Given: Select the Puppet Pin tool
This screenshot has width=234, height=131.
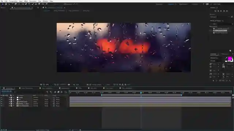Looking at the screenshot, I should tap(46, 4).
